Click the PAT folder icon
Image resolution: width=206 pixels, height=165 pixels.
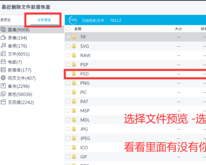tap(74, 101)
